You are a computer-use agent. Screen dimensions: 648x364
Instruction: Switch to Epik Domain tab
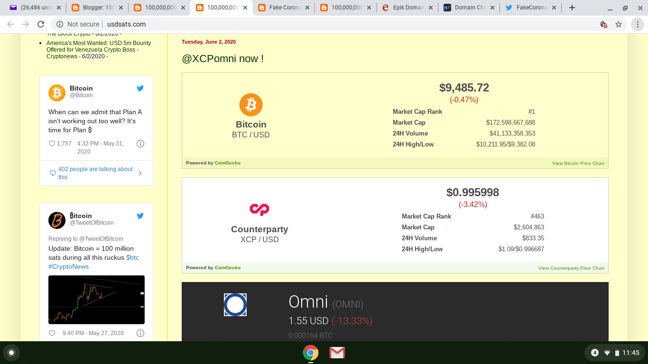pyautogui.click(x=407, y=8)
